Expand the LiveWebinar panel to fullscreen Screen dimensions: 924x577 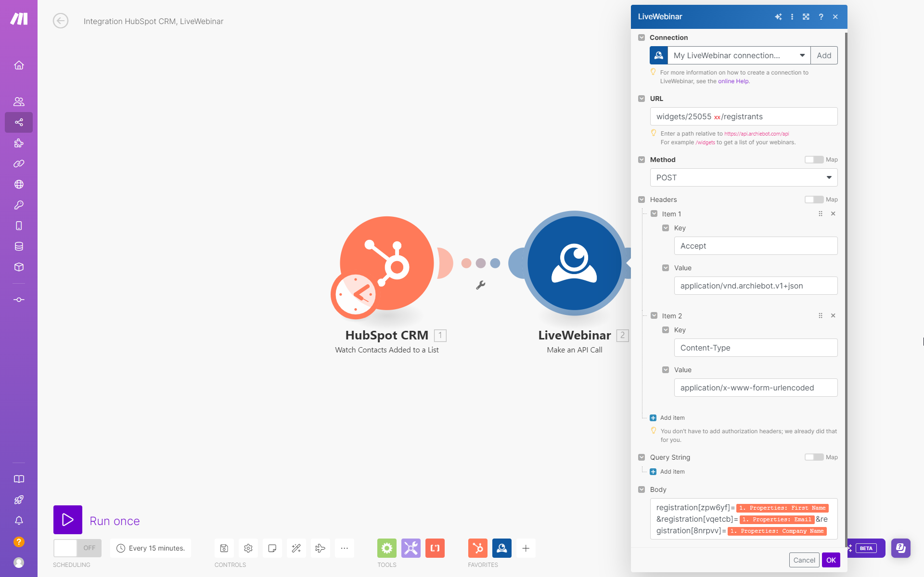[x=806, y=16]
